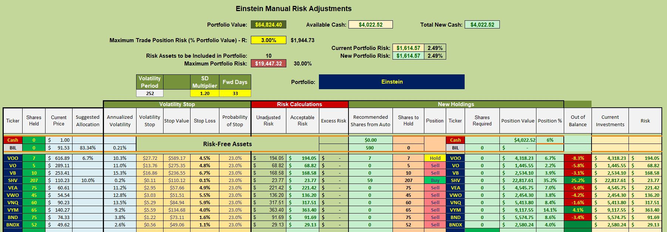Select the Excess Risk column header

[334, 121]
